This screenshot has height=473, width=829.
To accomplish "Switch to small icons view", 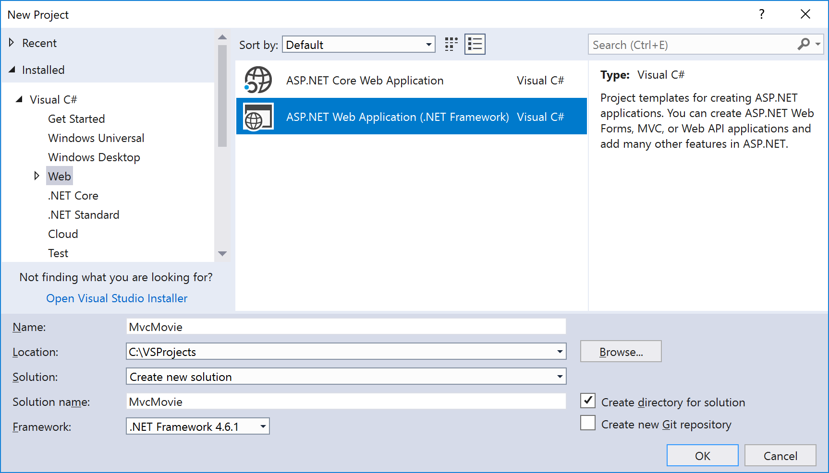I will click(x=450, y=44).
